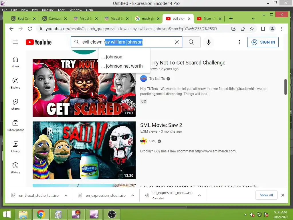Image resolution: width=293 pixels, height=220 pixels.
Task: Bookmark this page with star icon
Action: pos(252,29)
